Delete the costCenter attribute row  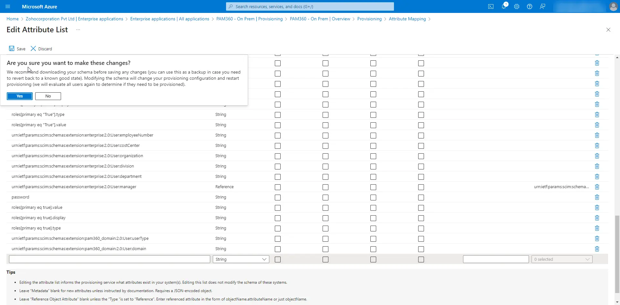click(597, 146)
